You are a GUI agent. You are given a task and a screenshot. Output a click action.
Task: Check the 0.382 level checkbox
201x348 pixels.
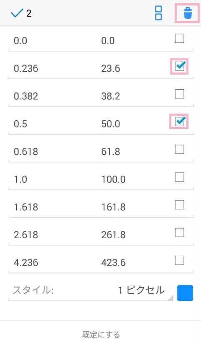(x=180, y=94)
